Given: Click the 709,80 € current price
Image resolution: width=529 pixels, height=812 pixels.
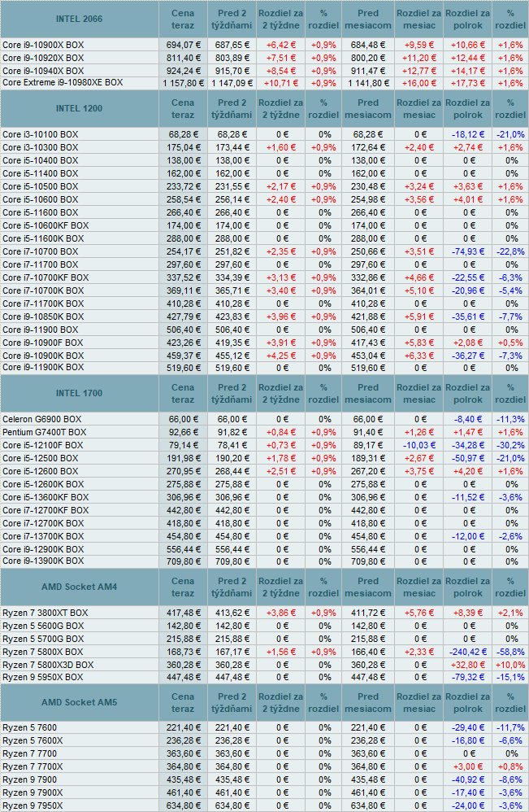Looking at the screenshot, I should point(183,561).
